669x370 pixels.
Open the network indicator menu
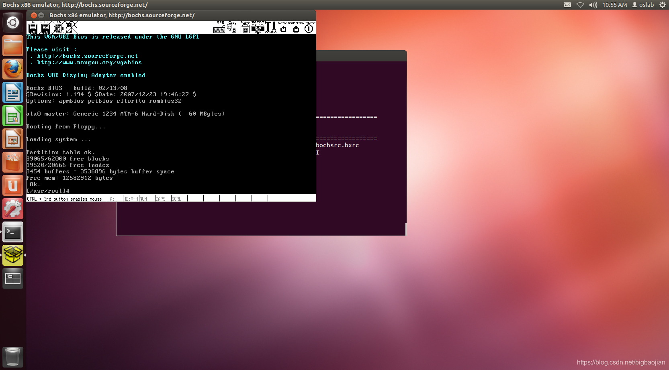[580, 5]
